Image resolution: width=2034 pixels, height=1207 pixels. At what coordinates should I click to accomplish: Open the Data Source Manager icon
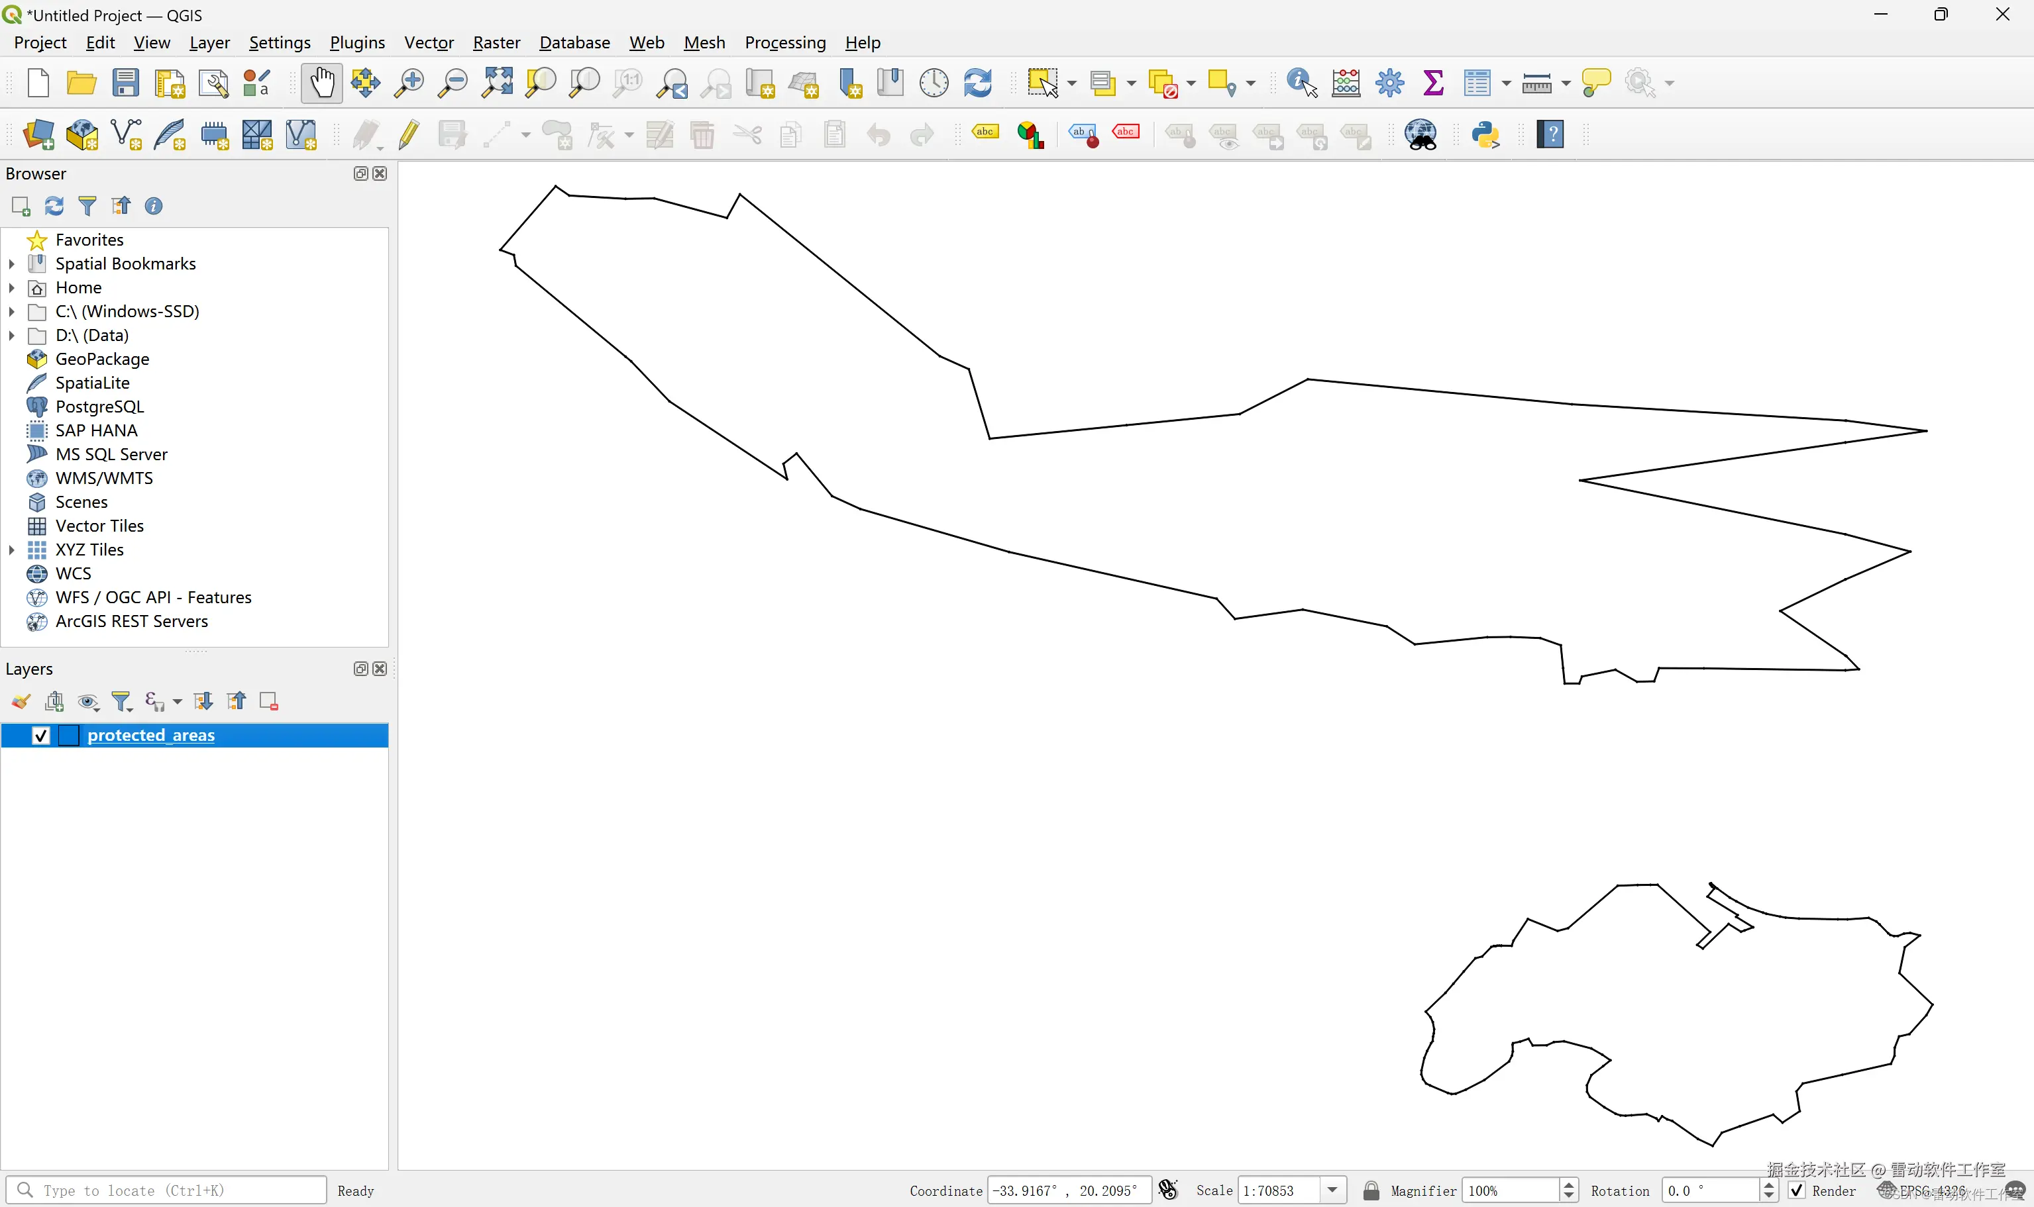[38, 135]
